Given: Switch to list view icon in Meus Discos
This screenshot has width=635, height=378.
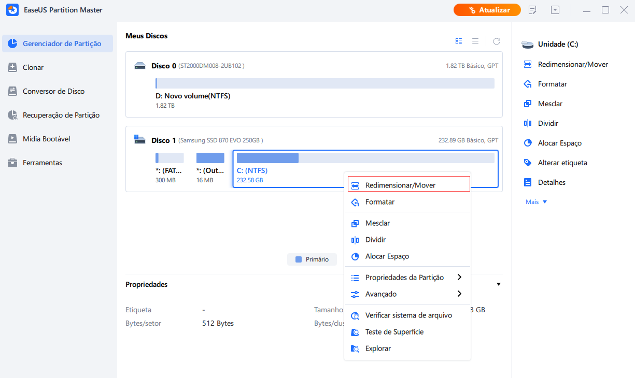Looking at the screenshot, I should [475, 41].
